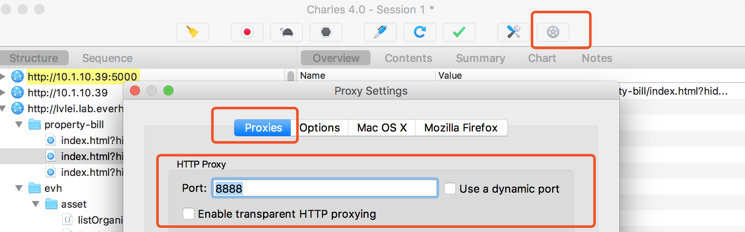Collapse the evh folder

coord(19,188)
